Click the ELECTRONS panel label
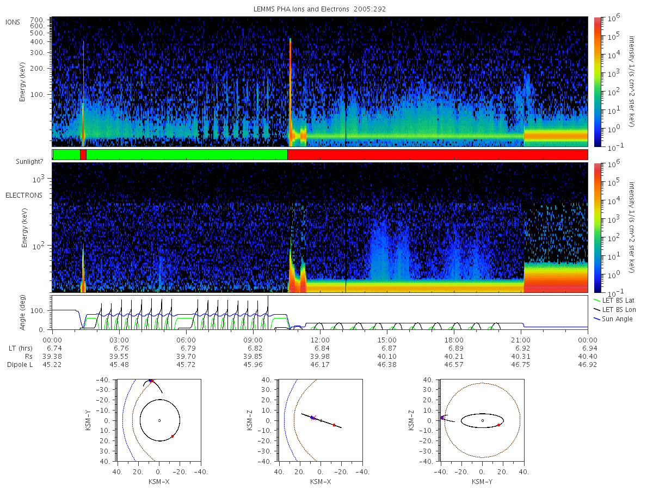Screen dimensions: 653x490 24,195
